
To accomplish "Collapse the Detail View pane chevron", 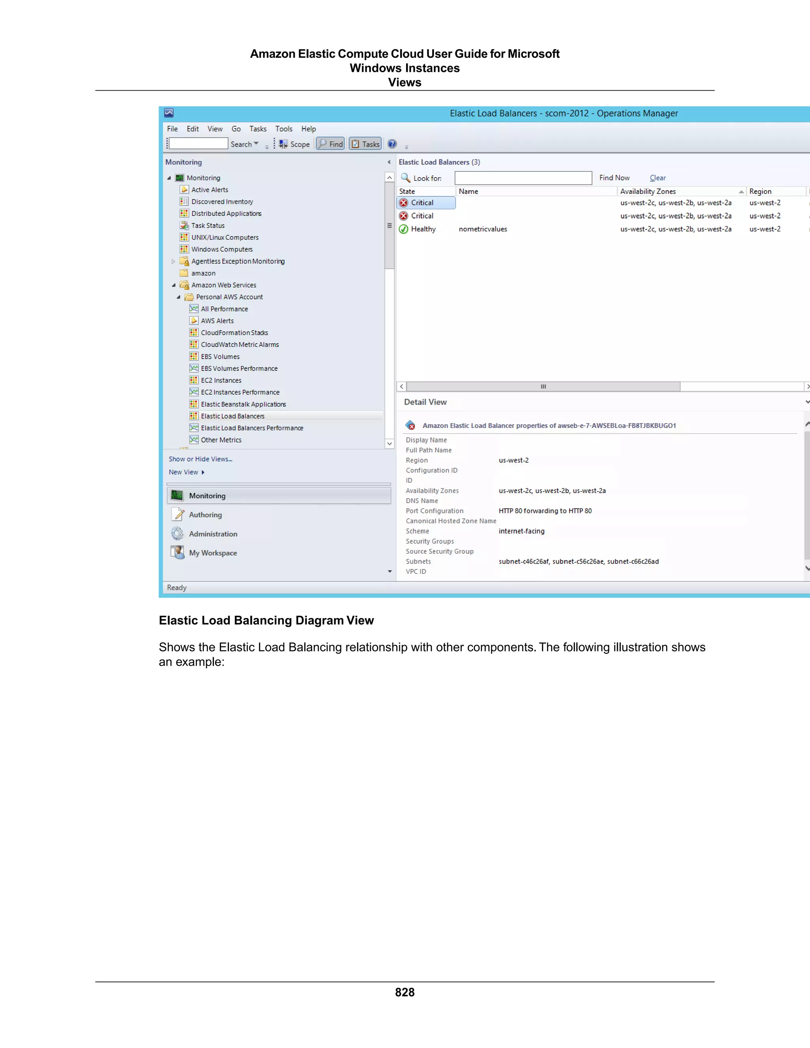I will coord(808,402).
